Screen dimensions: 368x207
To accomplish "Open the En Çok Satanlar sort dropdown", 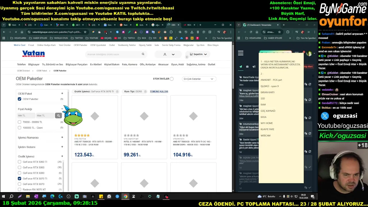I will pos(199,79).
